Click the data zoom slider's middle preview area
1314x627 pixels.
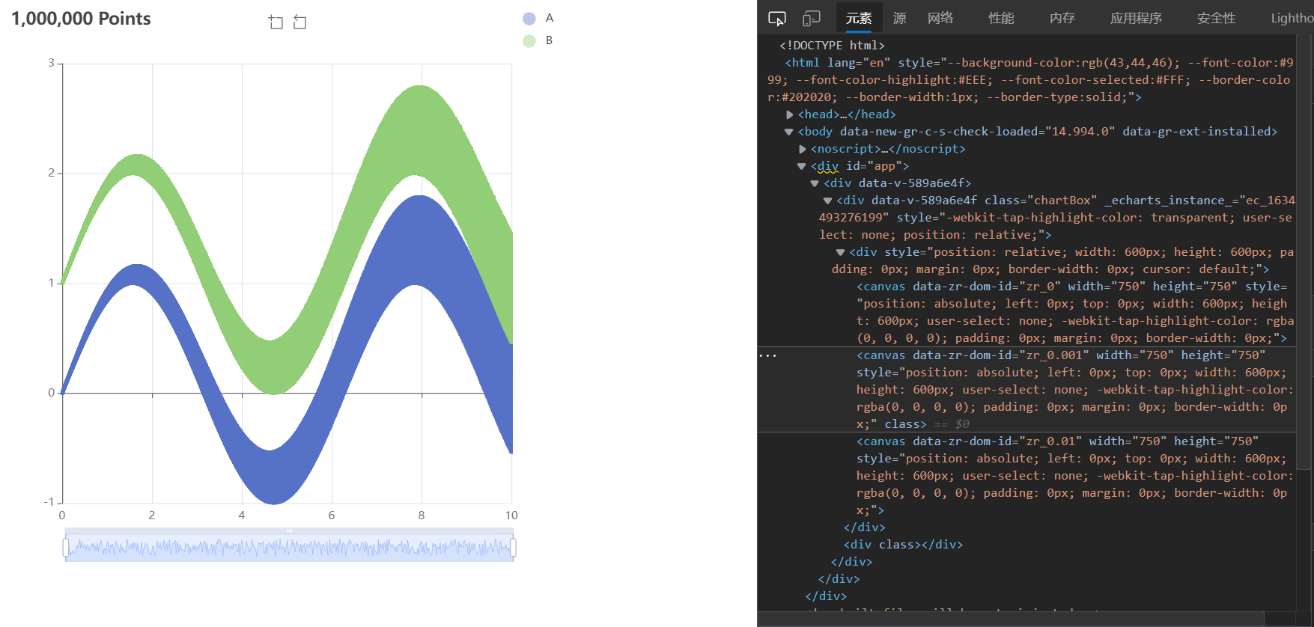[x=289, y=548]
